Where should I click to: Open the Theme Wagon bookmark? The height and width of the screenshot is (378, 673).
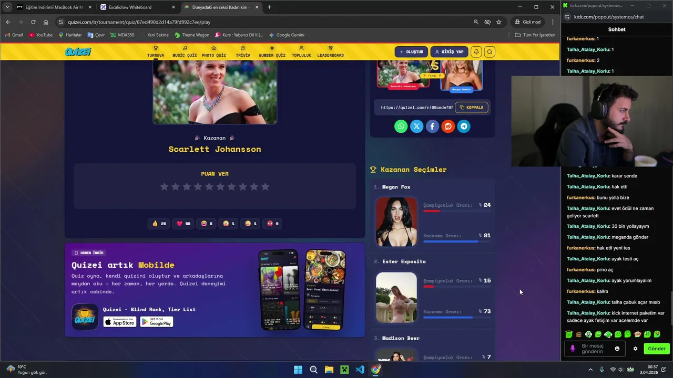point(191,35)
